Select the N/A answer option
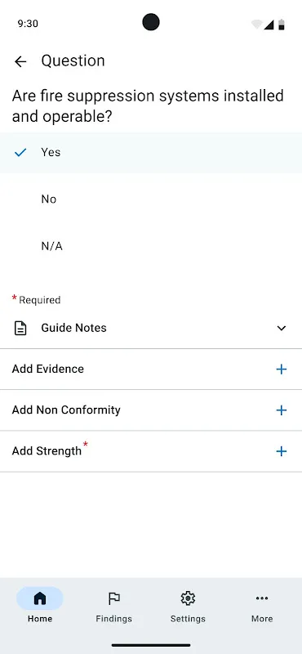Image resolution: width=302 pixels, height=654 pixels. 151,247
